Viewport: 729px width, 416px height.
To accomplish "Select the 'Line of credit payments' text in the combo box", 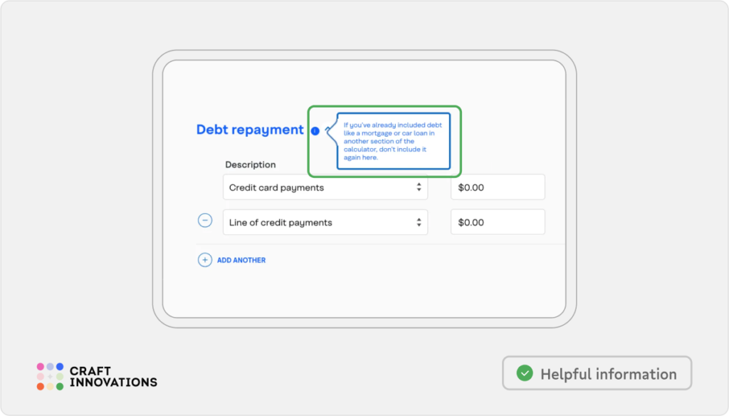I will click(280, 223).
